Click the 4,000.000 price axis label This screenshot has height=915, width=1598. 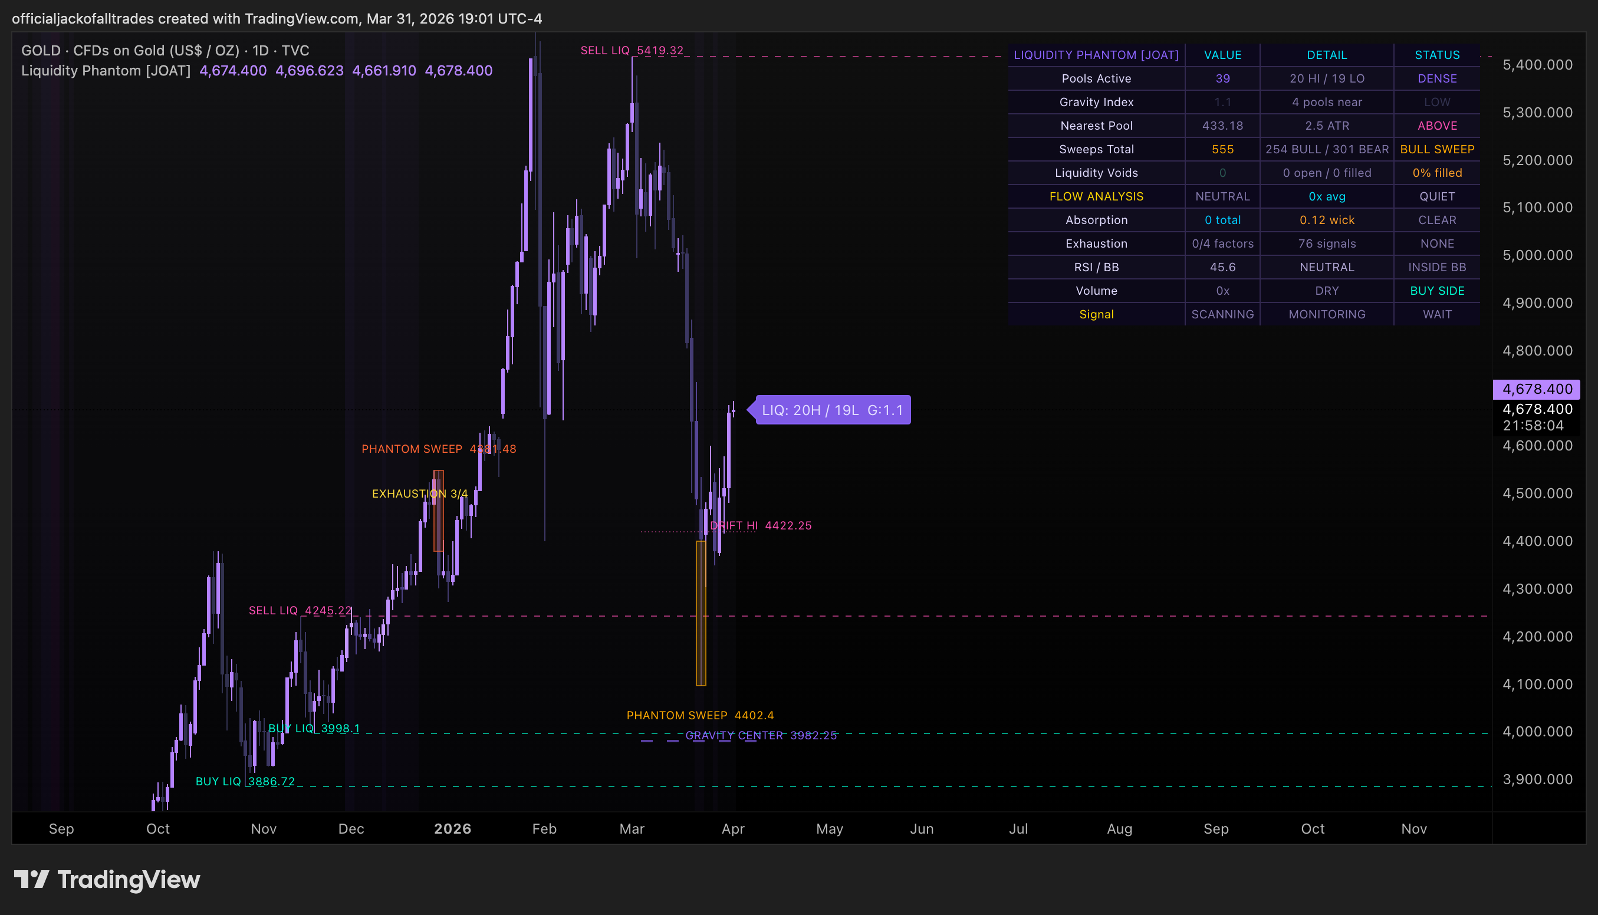click(x=1537, y=732)
